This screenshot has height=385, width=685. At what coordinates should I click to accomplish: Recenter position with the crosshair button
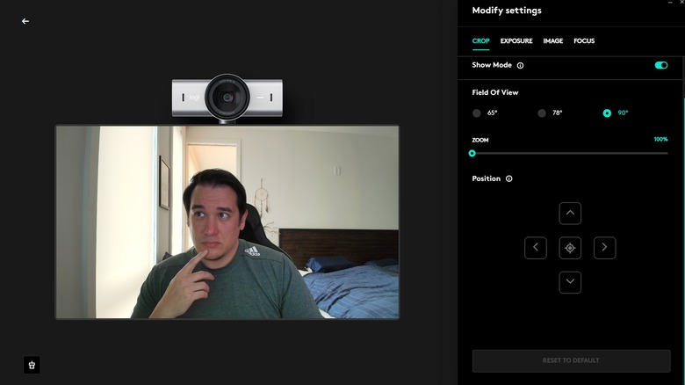[570, 248]
